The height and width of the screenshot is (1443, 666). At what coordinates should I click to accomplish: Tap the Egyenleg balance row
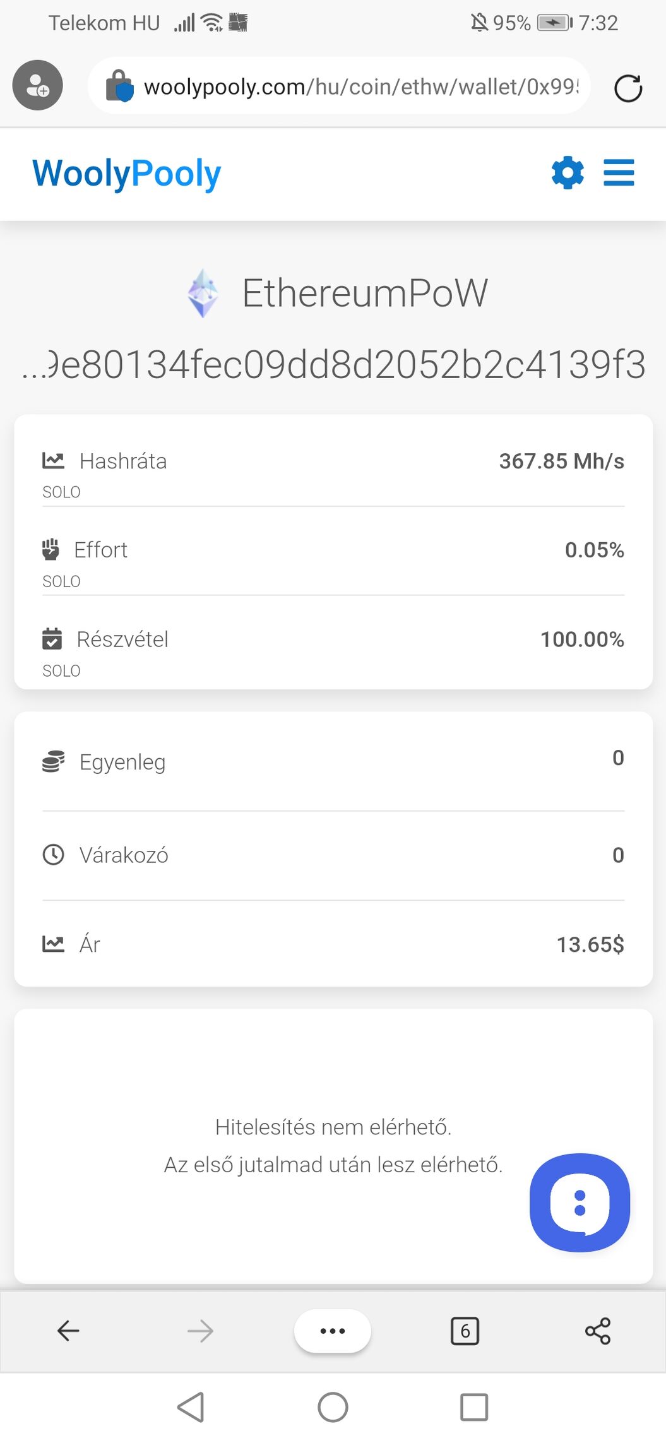333,762
